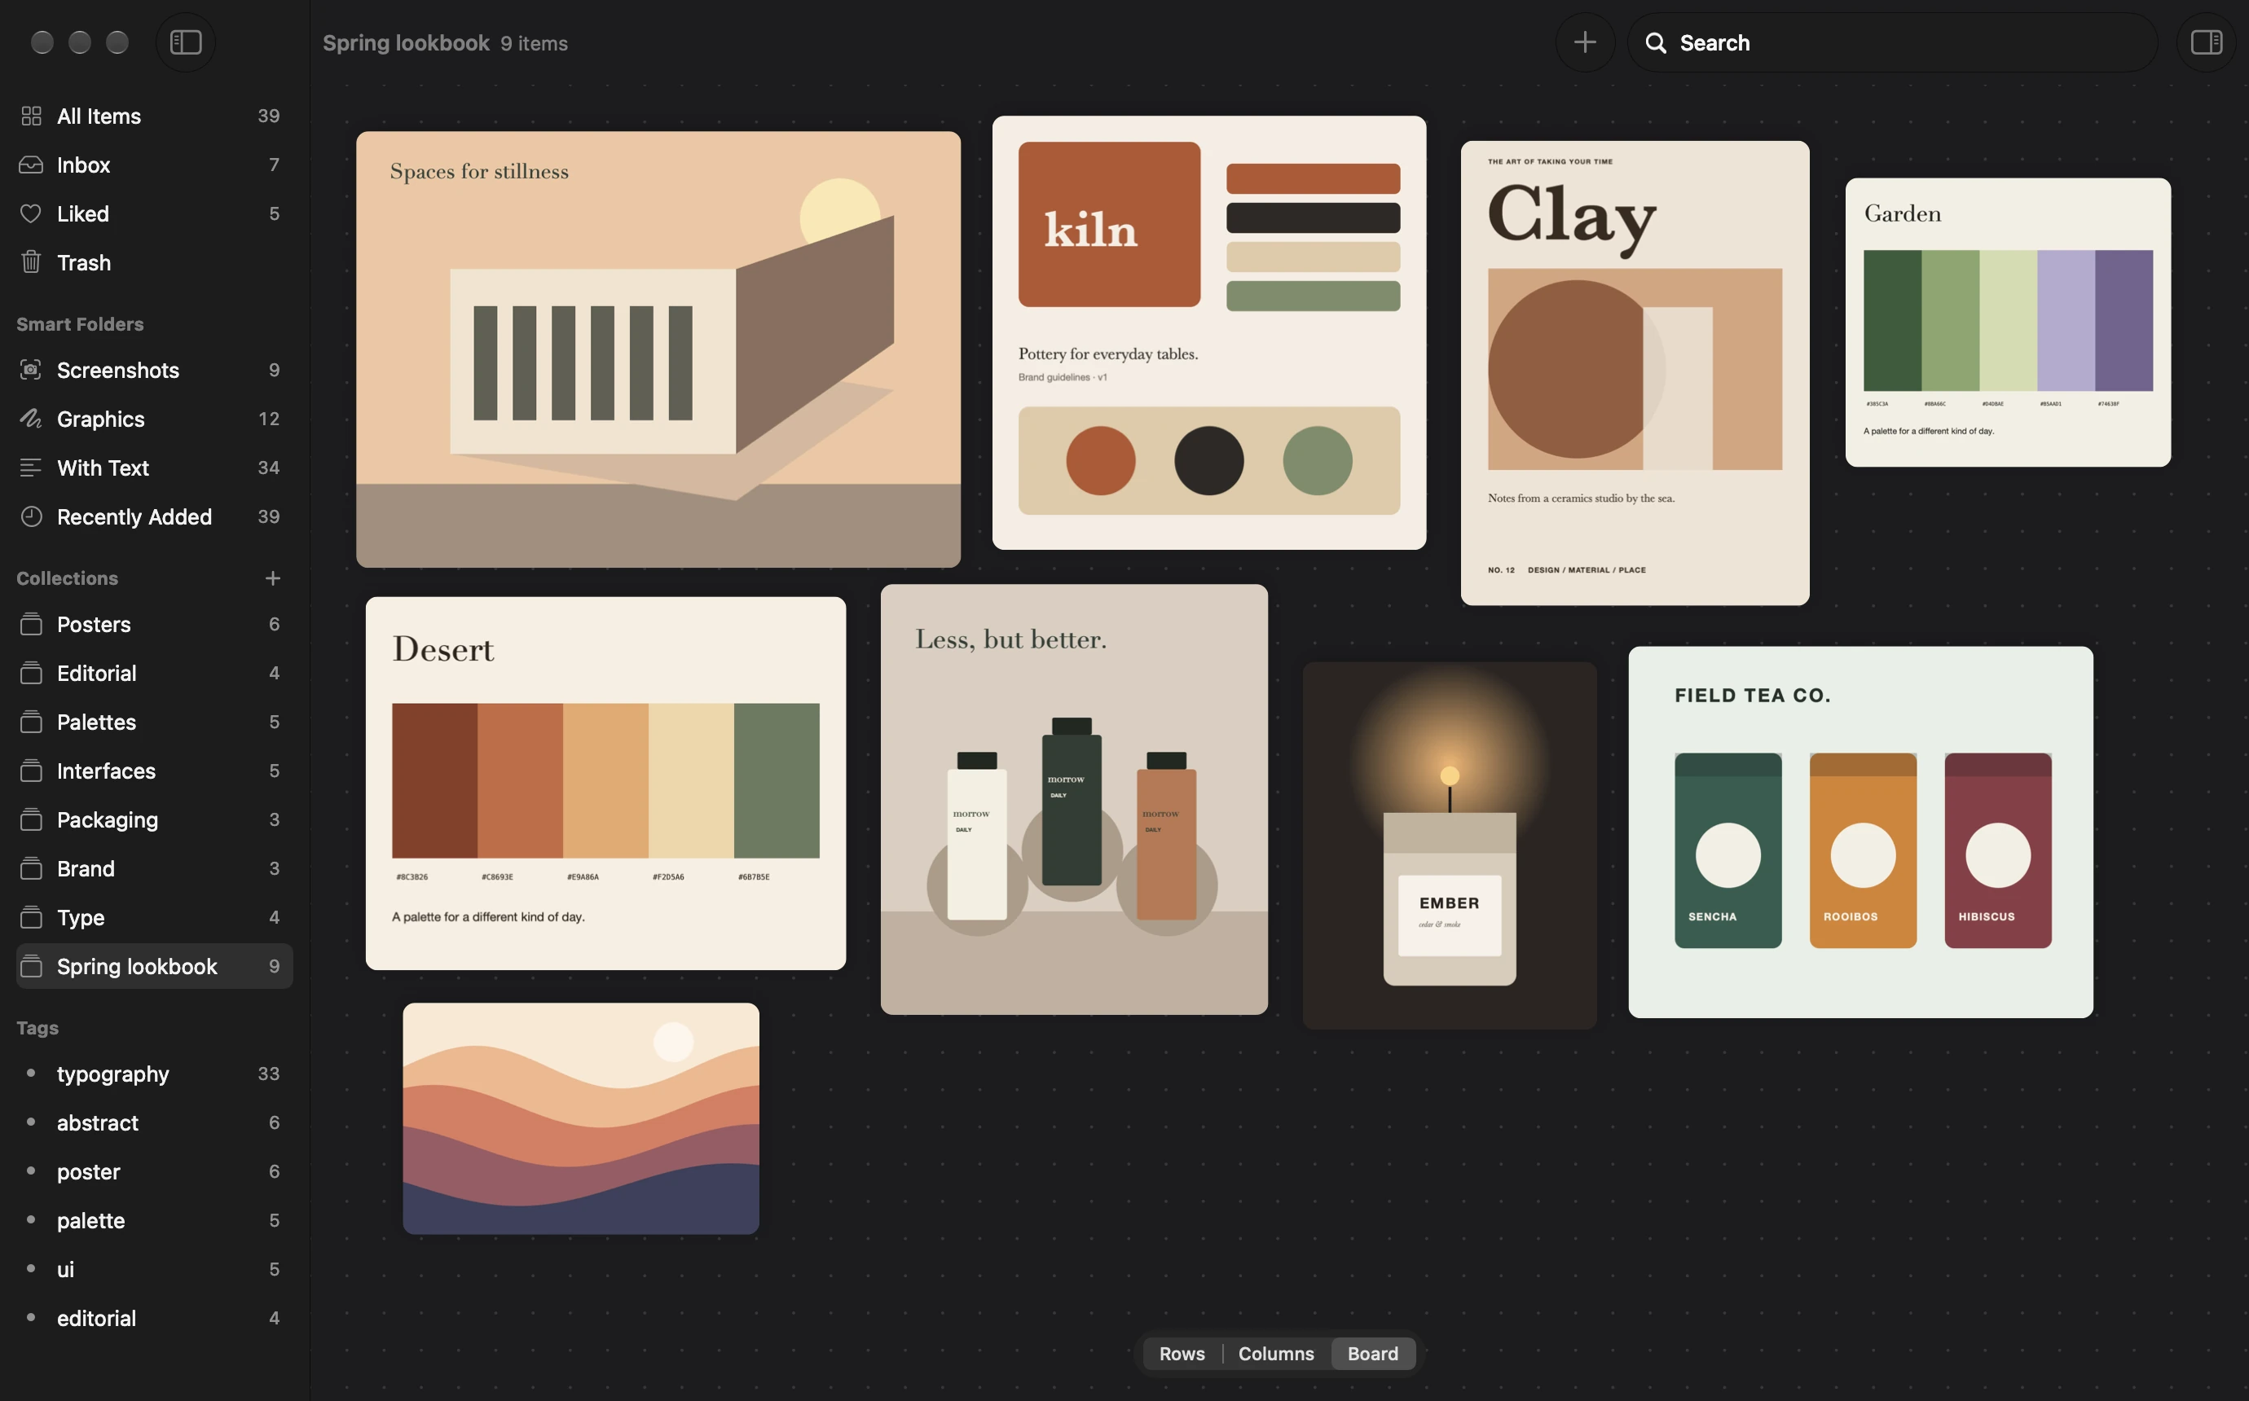The image size is (2249, 1401).
Task: Select the kiln brand guidelines card
Action: (1208, 332)
